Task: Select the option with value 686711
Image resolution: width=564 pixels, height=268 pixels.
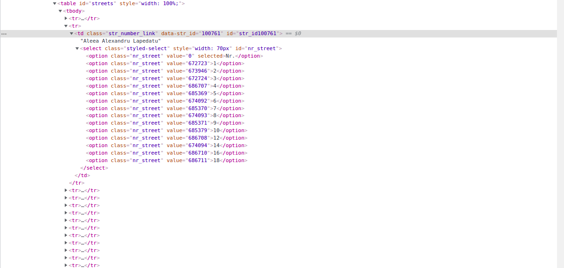Action: [167, 160]
